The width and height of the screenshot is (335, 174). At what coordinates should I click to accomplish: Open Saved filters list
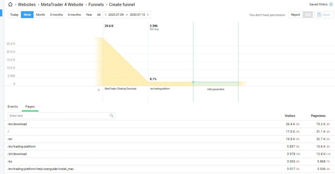(x=318, y=4)
